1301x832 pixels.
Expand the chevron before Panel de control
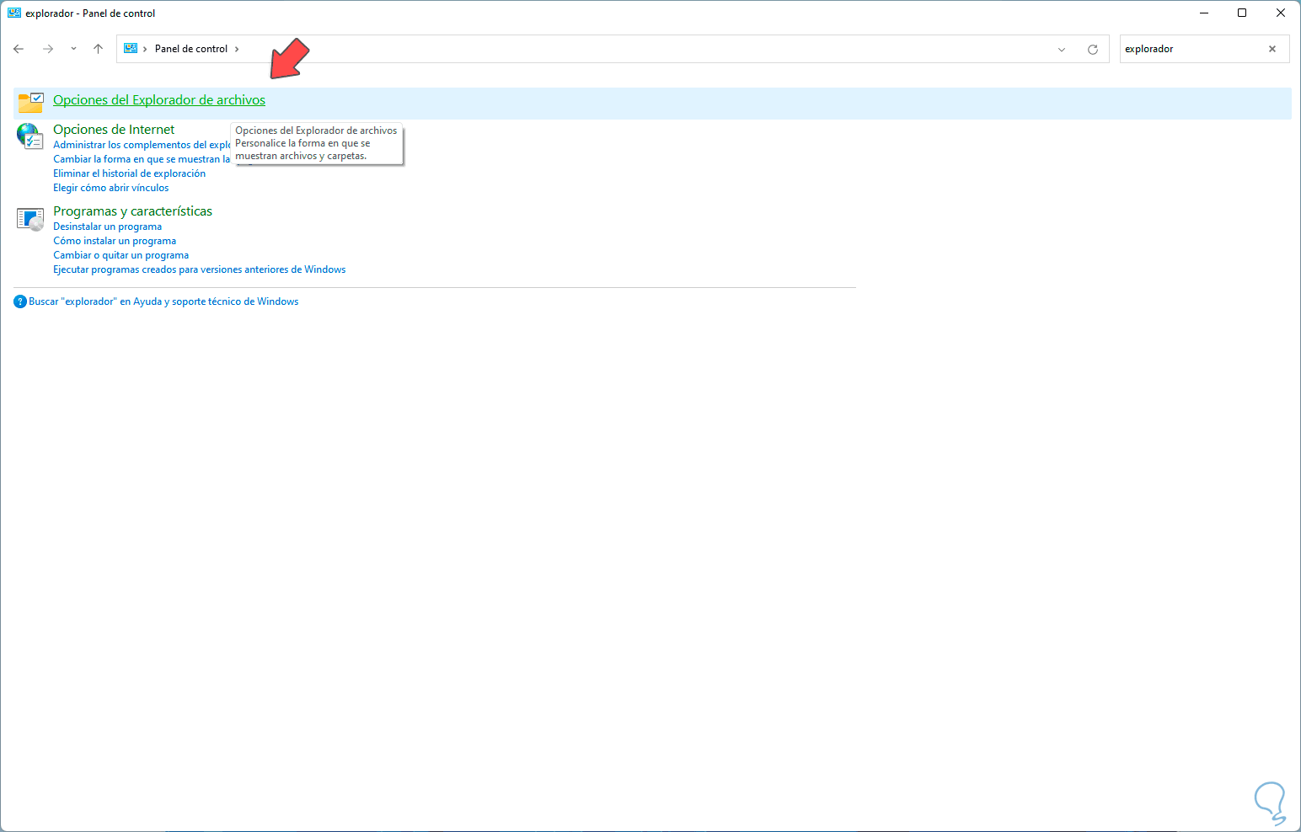pyautogui.click(x=145, y=49)
